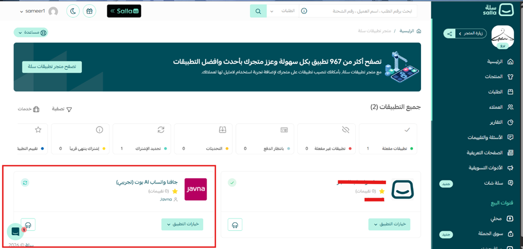
Task: Click the الصفحات التعريفية page icon
Action: [x=510, y=153]
